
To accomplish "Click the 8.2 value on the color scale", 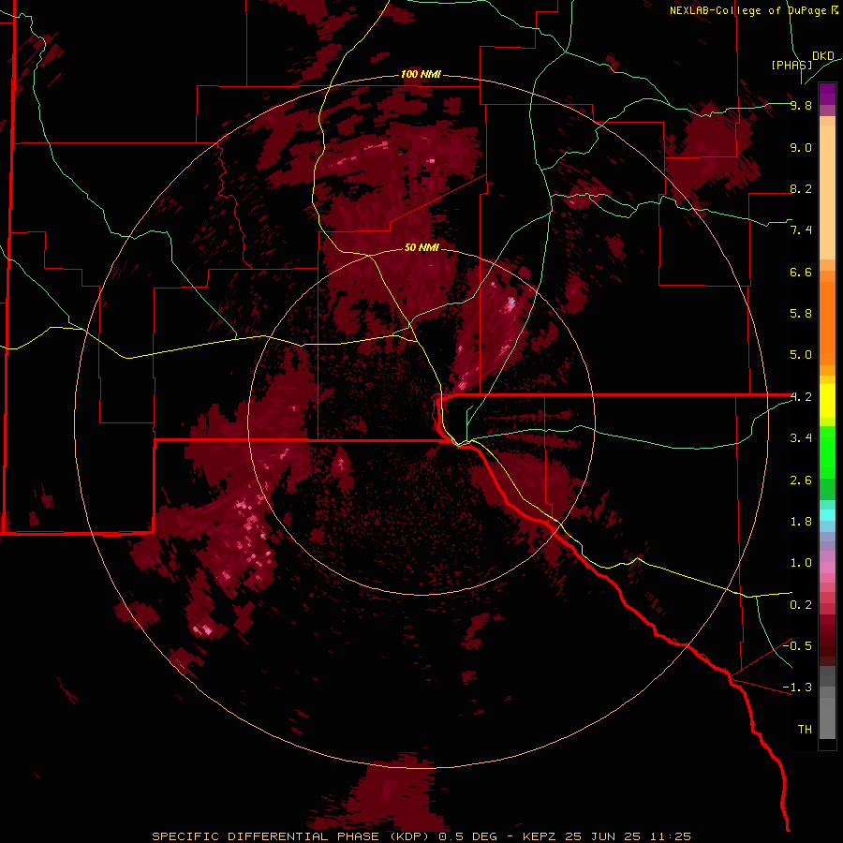I will (x=801, y=188).
